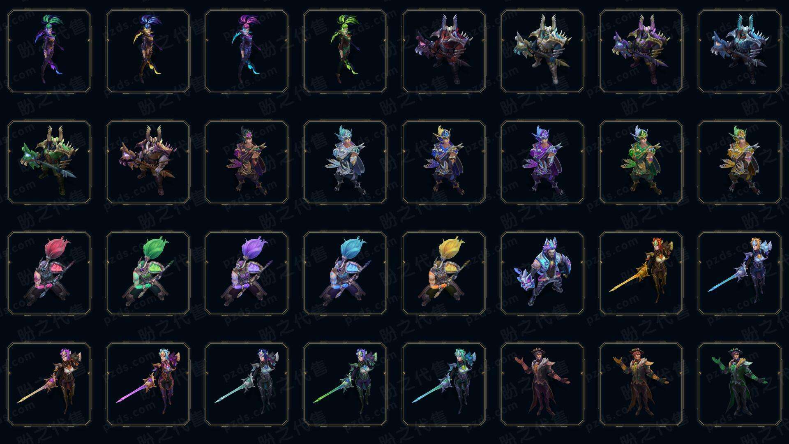
Task: Select the green-coated gentleman with hat
Action: 740,384
